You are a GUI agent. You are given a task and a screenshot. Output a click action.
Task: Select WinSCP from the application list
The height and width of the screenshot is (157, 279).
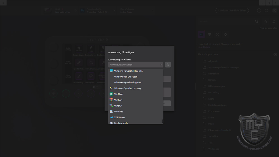point(136,106)
